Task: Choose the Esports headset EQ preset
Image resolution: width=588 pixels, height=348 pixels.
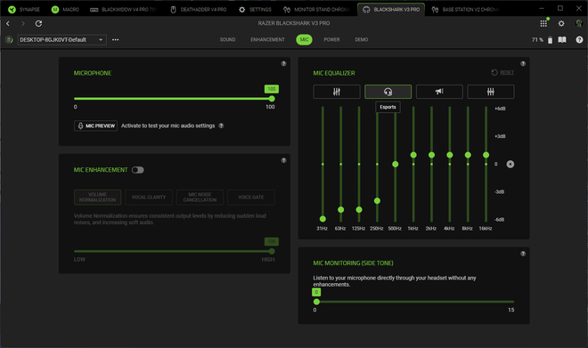Action: click(388, 92)
